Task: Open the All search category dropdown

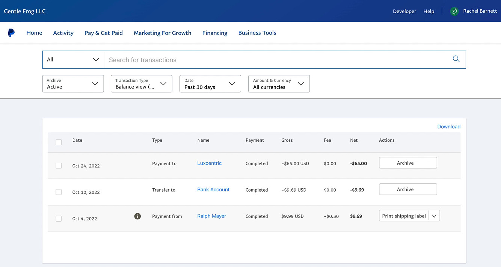Action: (73, 60)
